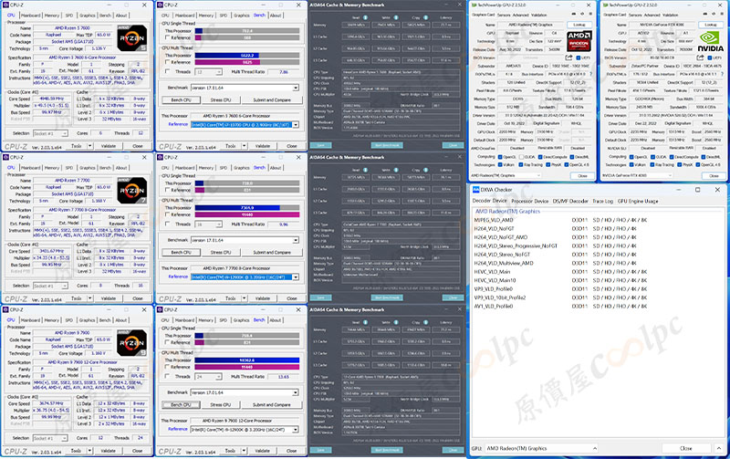Toggle the PhysX checkbox in NVIDIA GPU-Z
Viewport: 730px width, 459px height.
[x=679, y=164]
